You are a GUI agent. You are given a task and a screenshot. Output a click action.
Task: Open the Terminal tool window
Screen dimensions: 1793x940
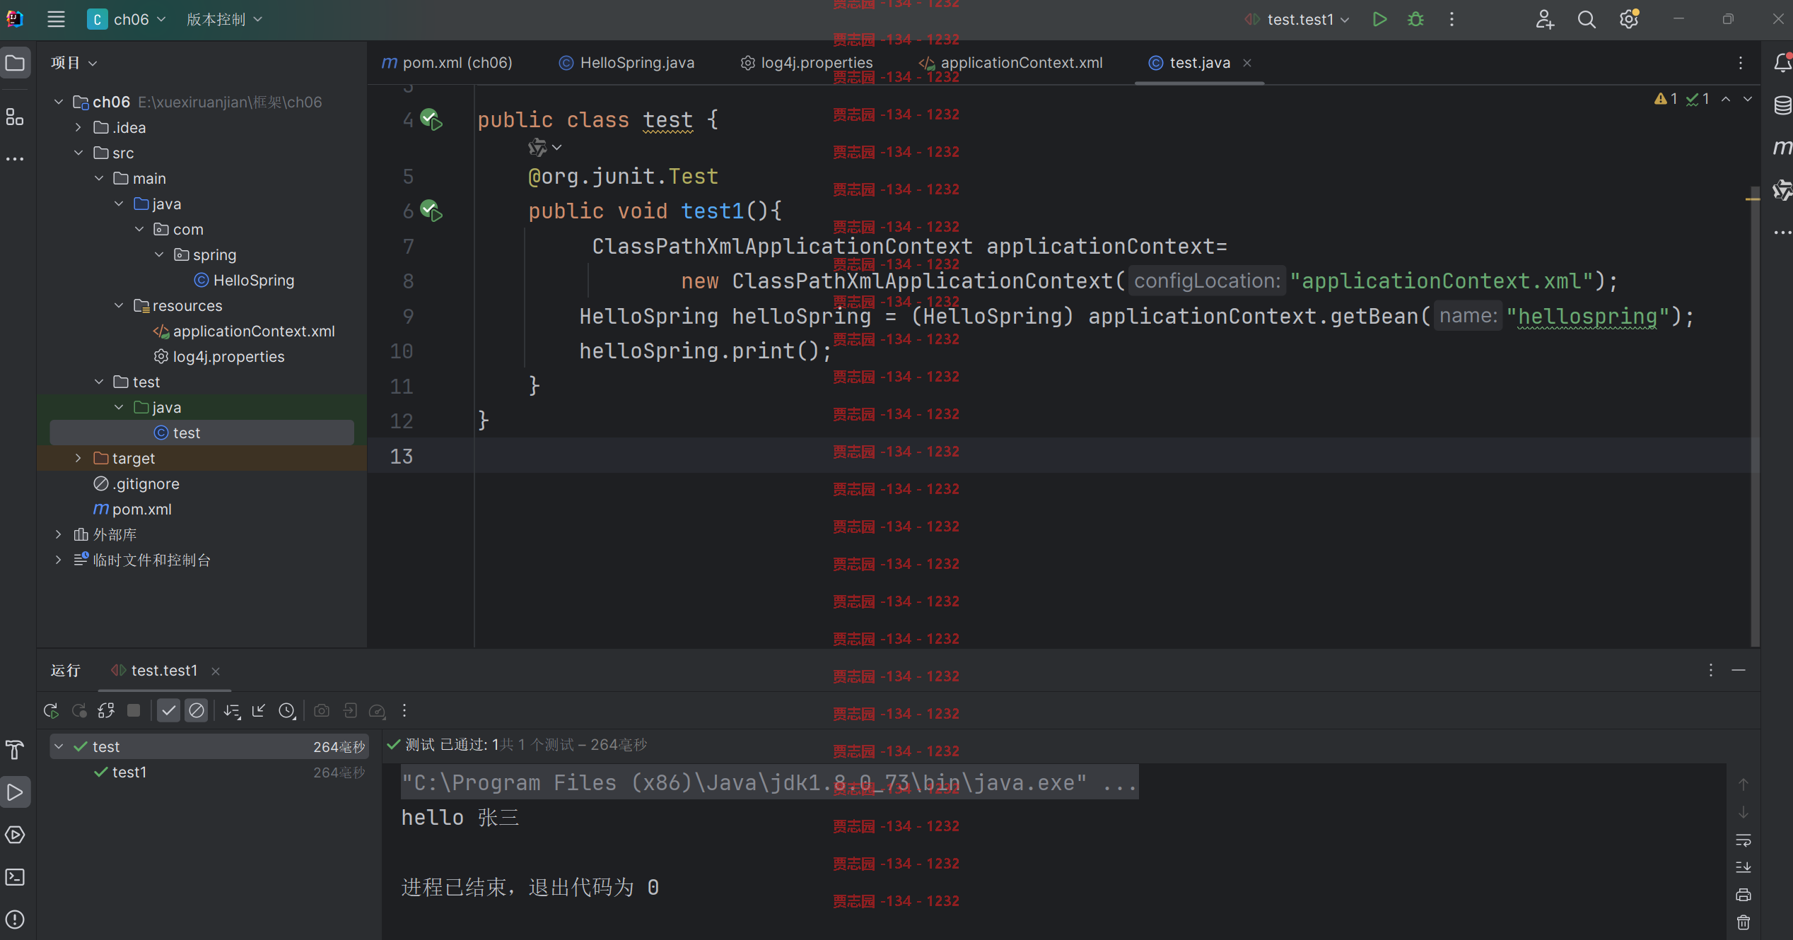[15, 877]
